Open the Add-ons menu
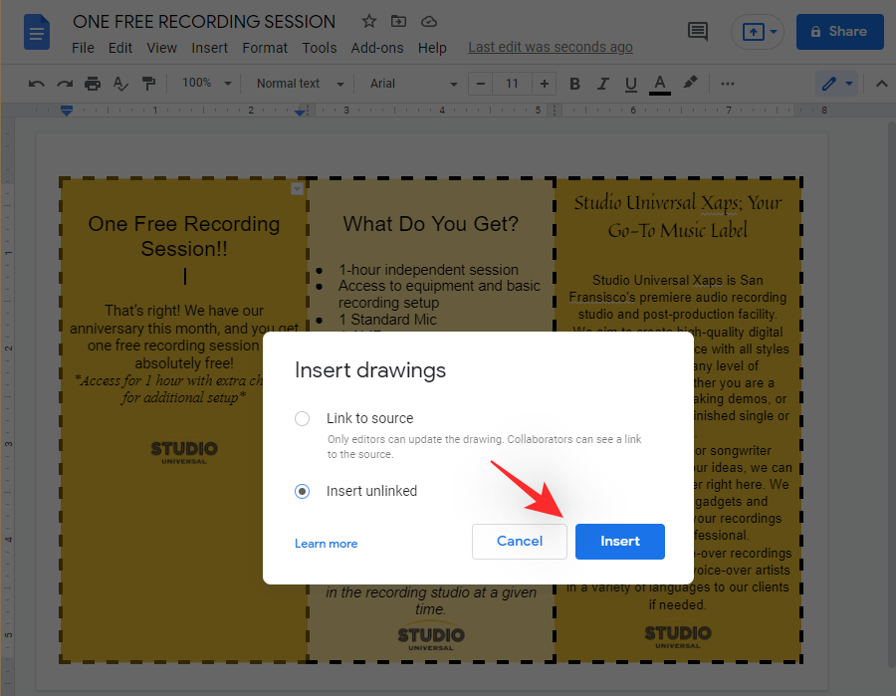 click(x=377, y=48)
